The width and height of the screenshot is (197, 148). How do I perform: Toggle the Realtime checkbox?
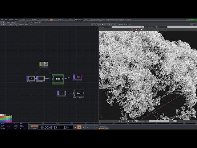pyautogui.click(x=79, y=20)
